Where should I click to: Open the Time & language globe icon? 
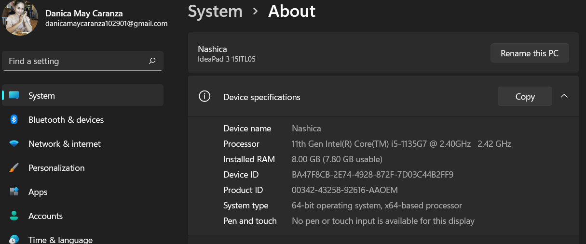[x=14, y=239]
